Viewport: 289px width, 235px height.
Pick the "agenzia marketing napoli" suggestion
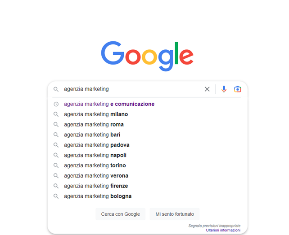tap(95, 155)
